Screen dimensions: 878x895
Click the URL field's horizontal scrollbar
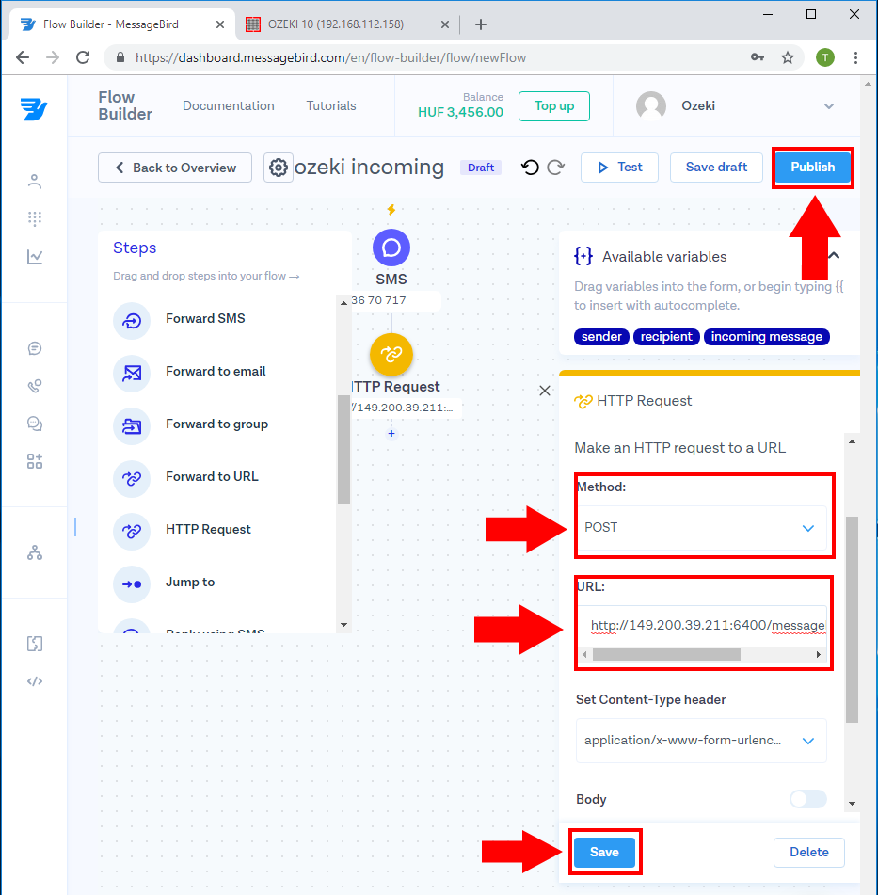tap(666, 654)
